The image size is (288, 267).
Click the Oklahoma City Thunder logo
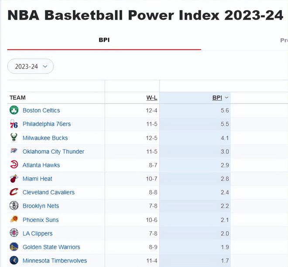click(14, 151)
